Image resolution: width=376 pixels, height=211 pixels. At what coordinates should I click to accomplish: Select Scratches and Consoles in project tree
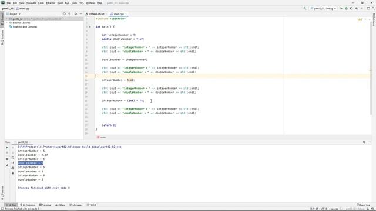pos(23,27)
